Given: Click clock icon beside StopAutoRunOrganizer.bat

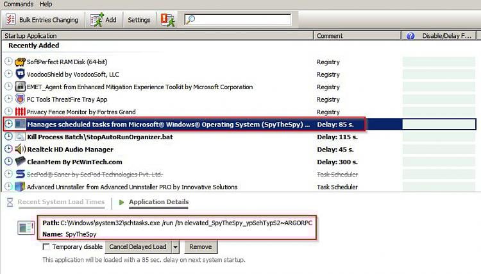Looking at the screenshot, I should tap(8, 136).
